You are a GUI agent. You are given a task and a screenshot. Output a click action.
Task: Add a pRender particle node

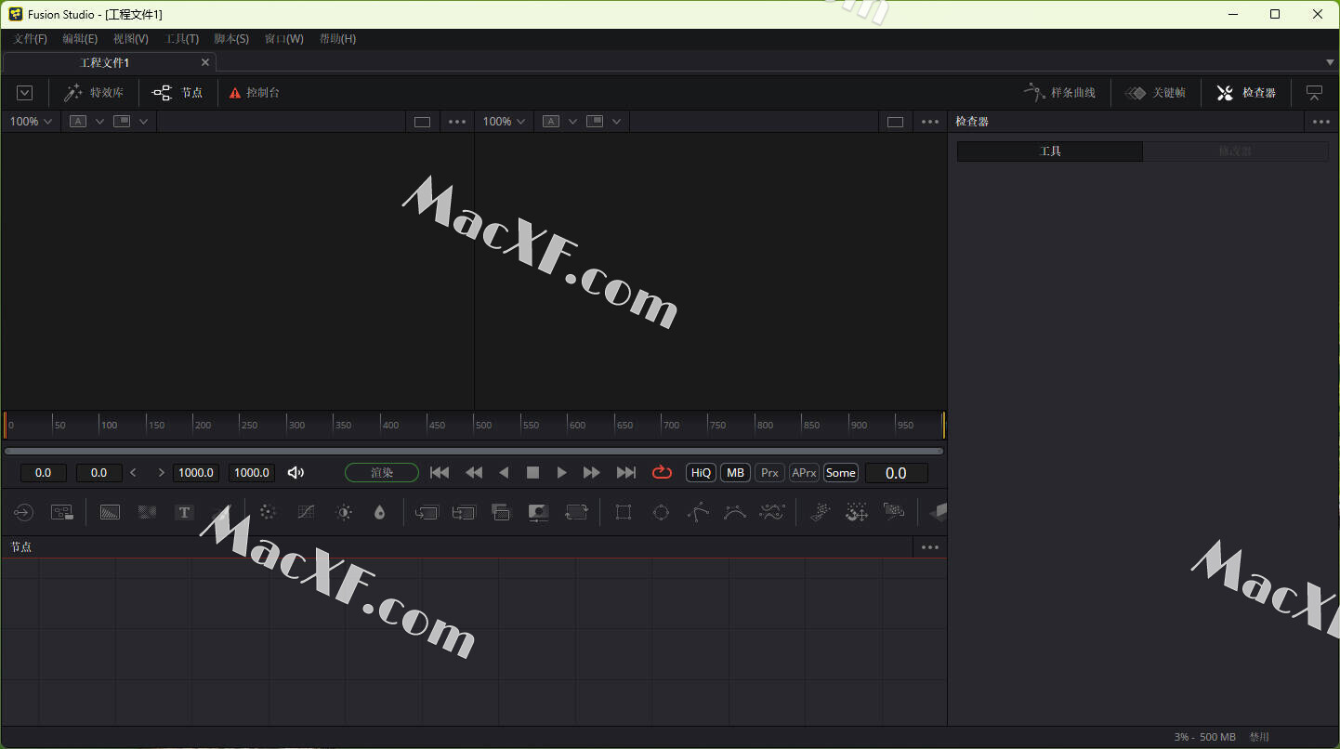[x=893, y=512]
